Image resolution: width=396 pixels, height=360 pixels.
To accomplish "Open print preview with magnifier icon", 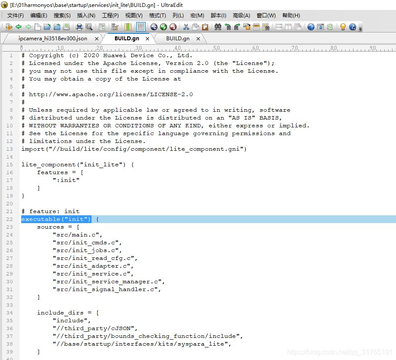I will 89,26.
